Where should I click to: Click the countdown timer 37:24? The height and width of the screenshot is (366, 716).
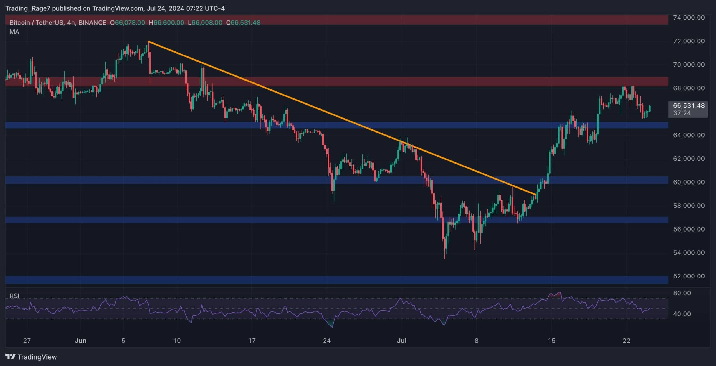point(682,113)
